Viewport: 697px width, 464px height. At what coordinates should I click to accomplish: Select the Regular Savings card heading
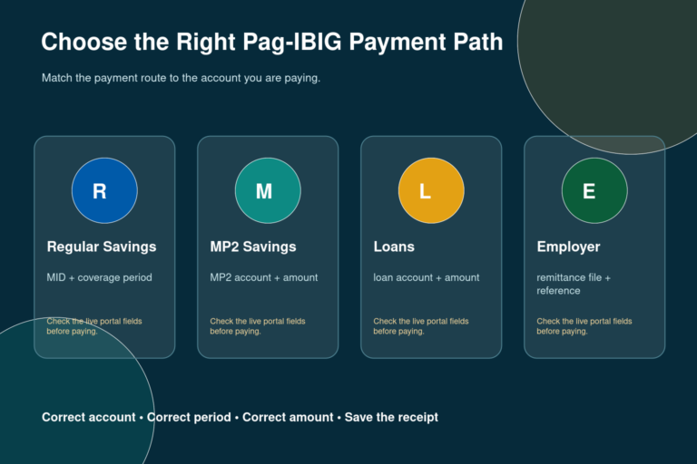point(102,246)
